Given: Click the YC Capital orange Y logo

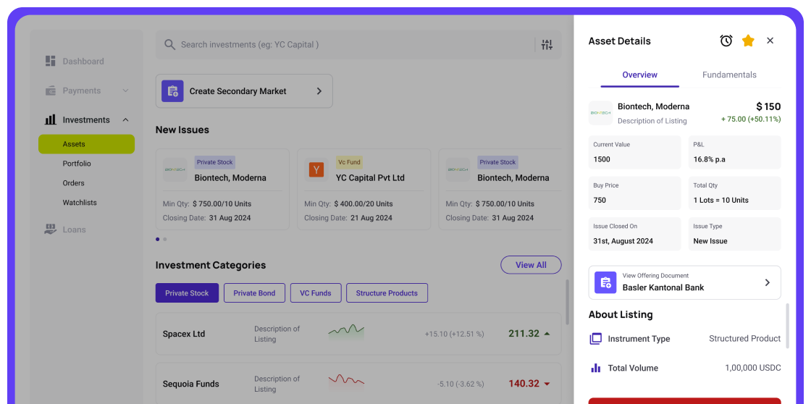Looking at the screenshot, I should coord(316,169).
